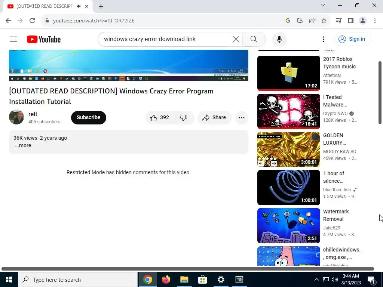Bookmark this page with the star

coord(324,21)
